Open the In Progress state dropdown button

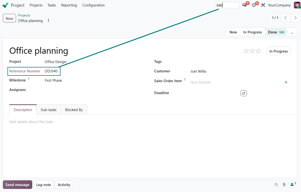(x=278, y=51)
